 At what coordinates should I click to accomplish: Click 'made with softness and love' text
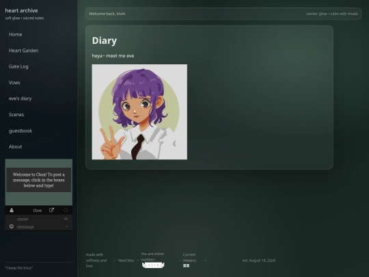(x=96, y=261)
